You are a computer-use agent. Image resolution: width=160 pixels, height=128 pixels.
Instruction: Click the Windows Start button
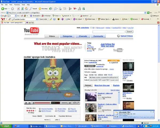point(6,126)
